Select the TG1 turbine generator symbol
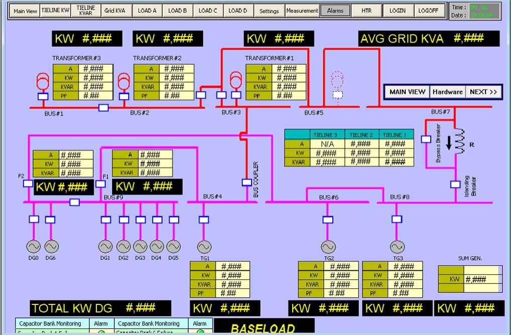This screenshot has width=511, height=335. coord(204,247)
